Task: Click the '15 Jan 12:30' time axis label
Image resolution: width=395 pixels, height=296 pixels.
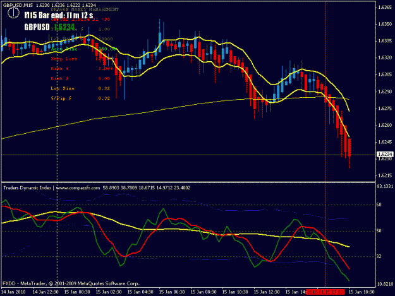Action: tap(267, 292)
